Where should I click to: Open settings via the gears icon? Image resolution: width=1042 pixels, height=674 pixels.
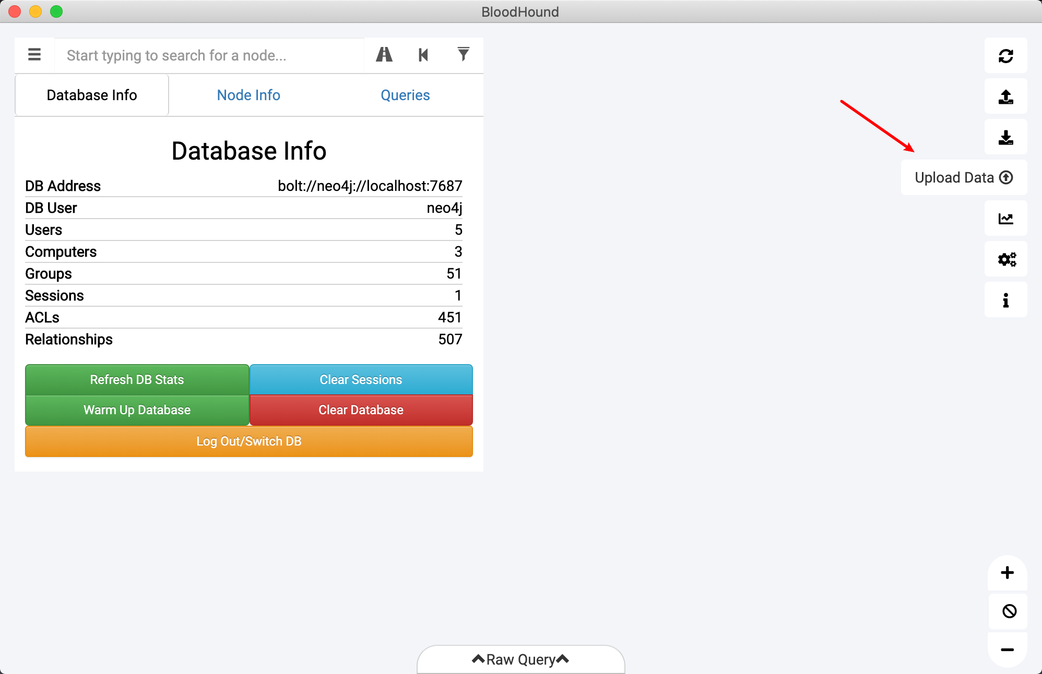pyautogui.click(x=1005, y=259)
